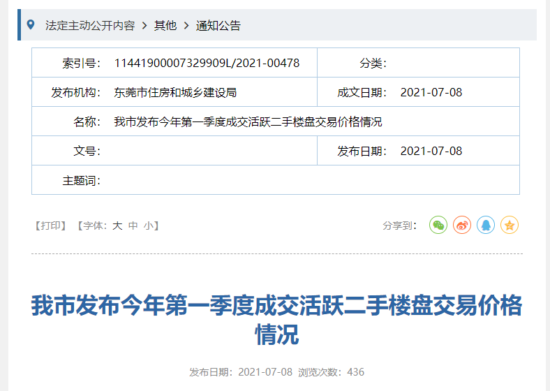Click the 浏览次数 436 view count
Image resolution: width=550 pixels, height=391 pixels.
pos(331,372)
